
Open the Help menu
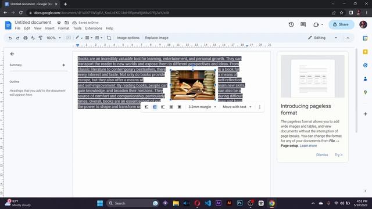point(109,28)
